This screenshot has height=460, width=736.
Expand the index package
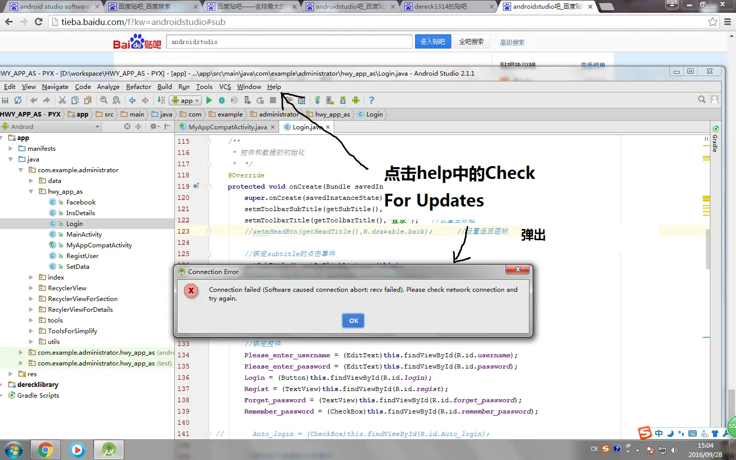(x=31, y=278)
